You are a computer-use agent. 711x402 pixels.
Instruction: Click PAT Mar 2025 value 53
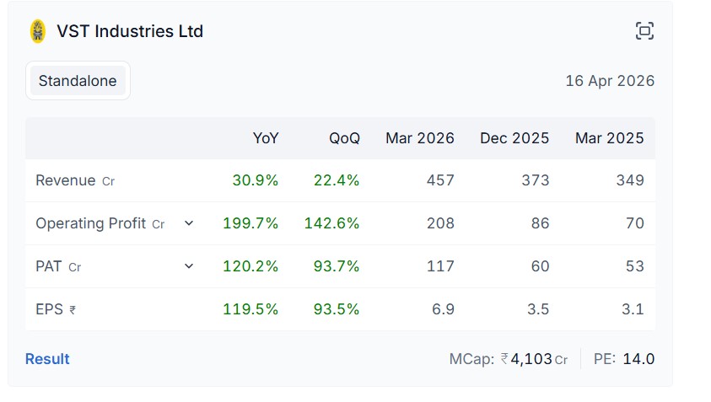pos(635,266)
